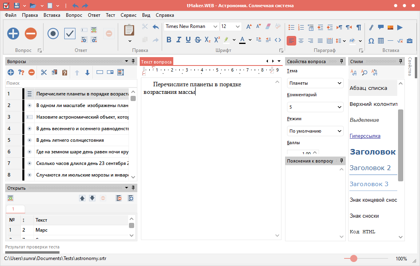Apply Выделение style
The height and width of the screenshot is (266, 420).
[x=364, y=120]
